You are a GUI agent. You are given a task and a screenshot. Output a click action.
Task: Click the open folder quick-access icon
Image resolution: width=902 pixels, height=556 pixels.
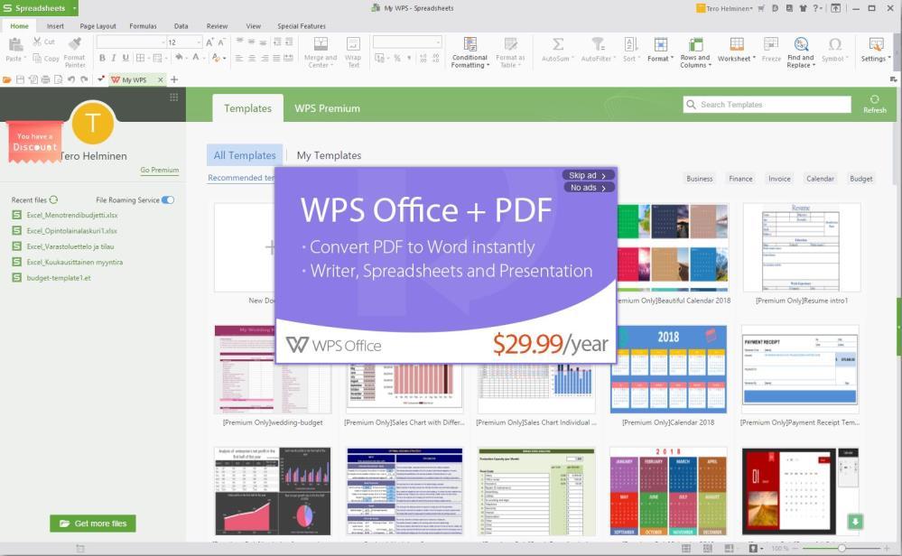[x=7, y=80]
